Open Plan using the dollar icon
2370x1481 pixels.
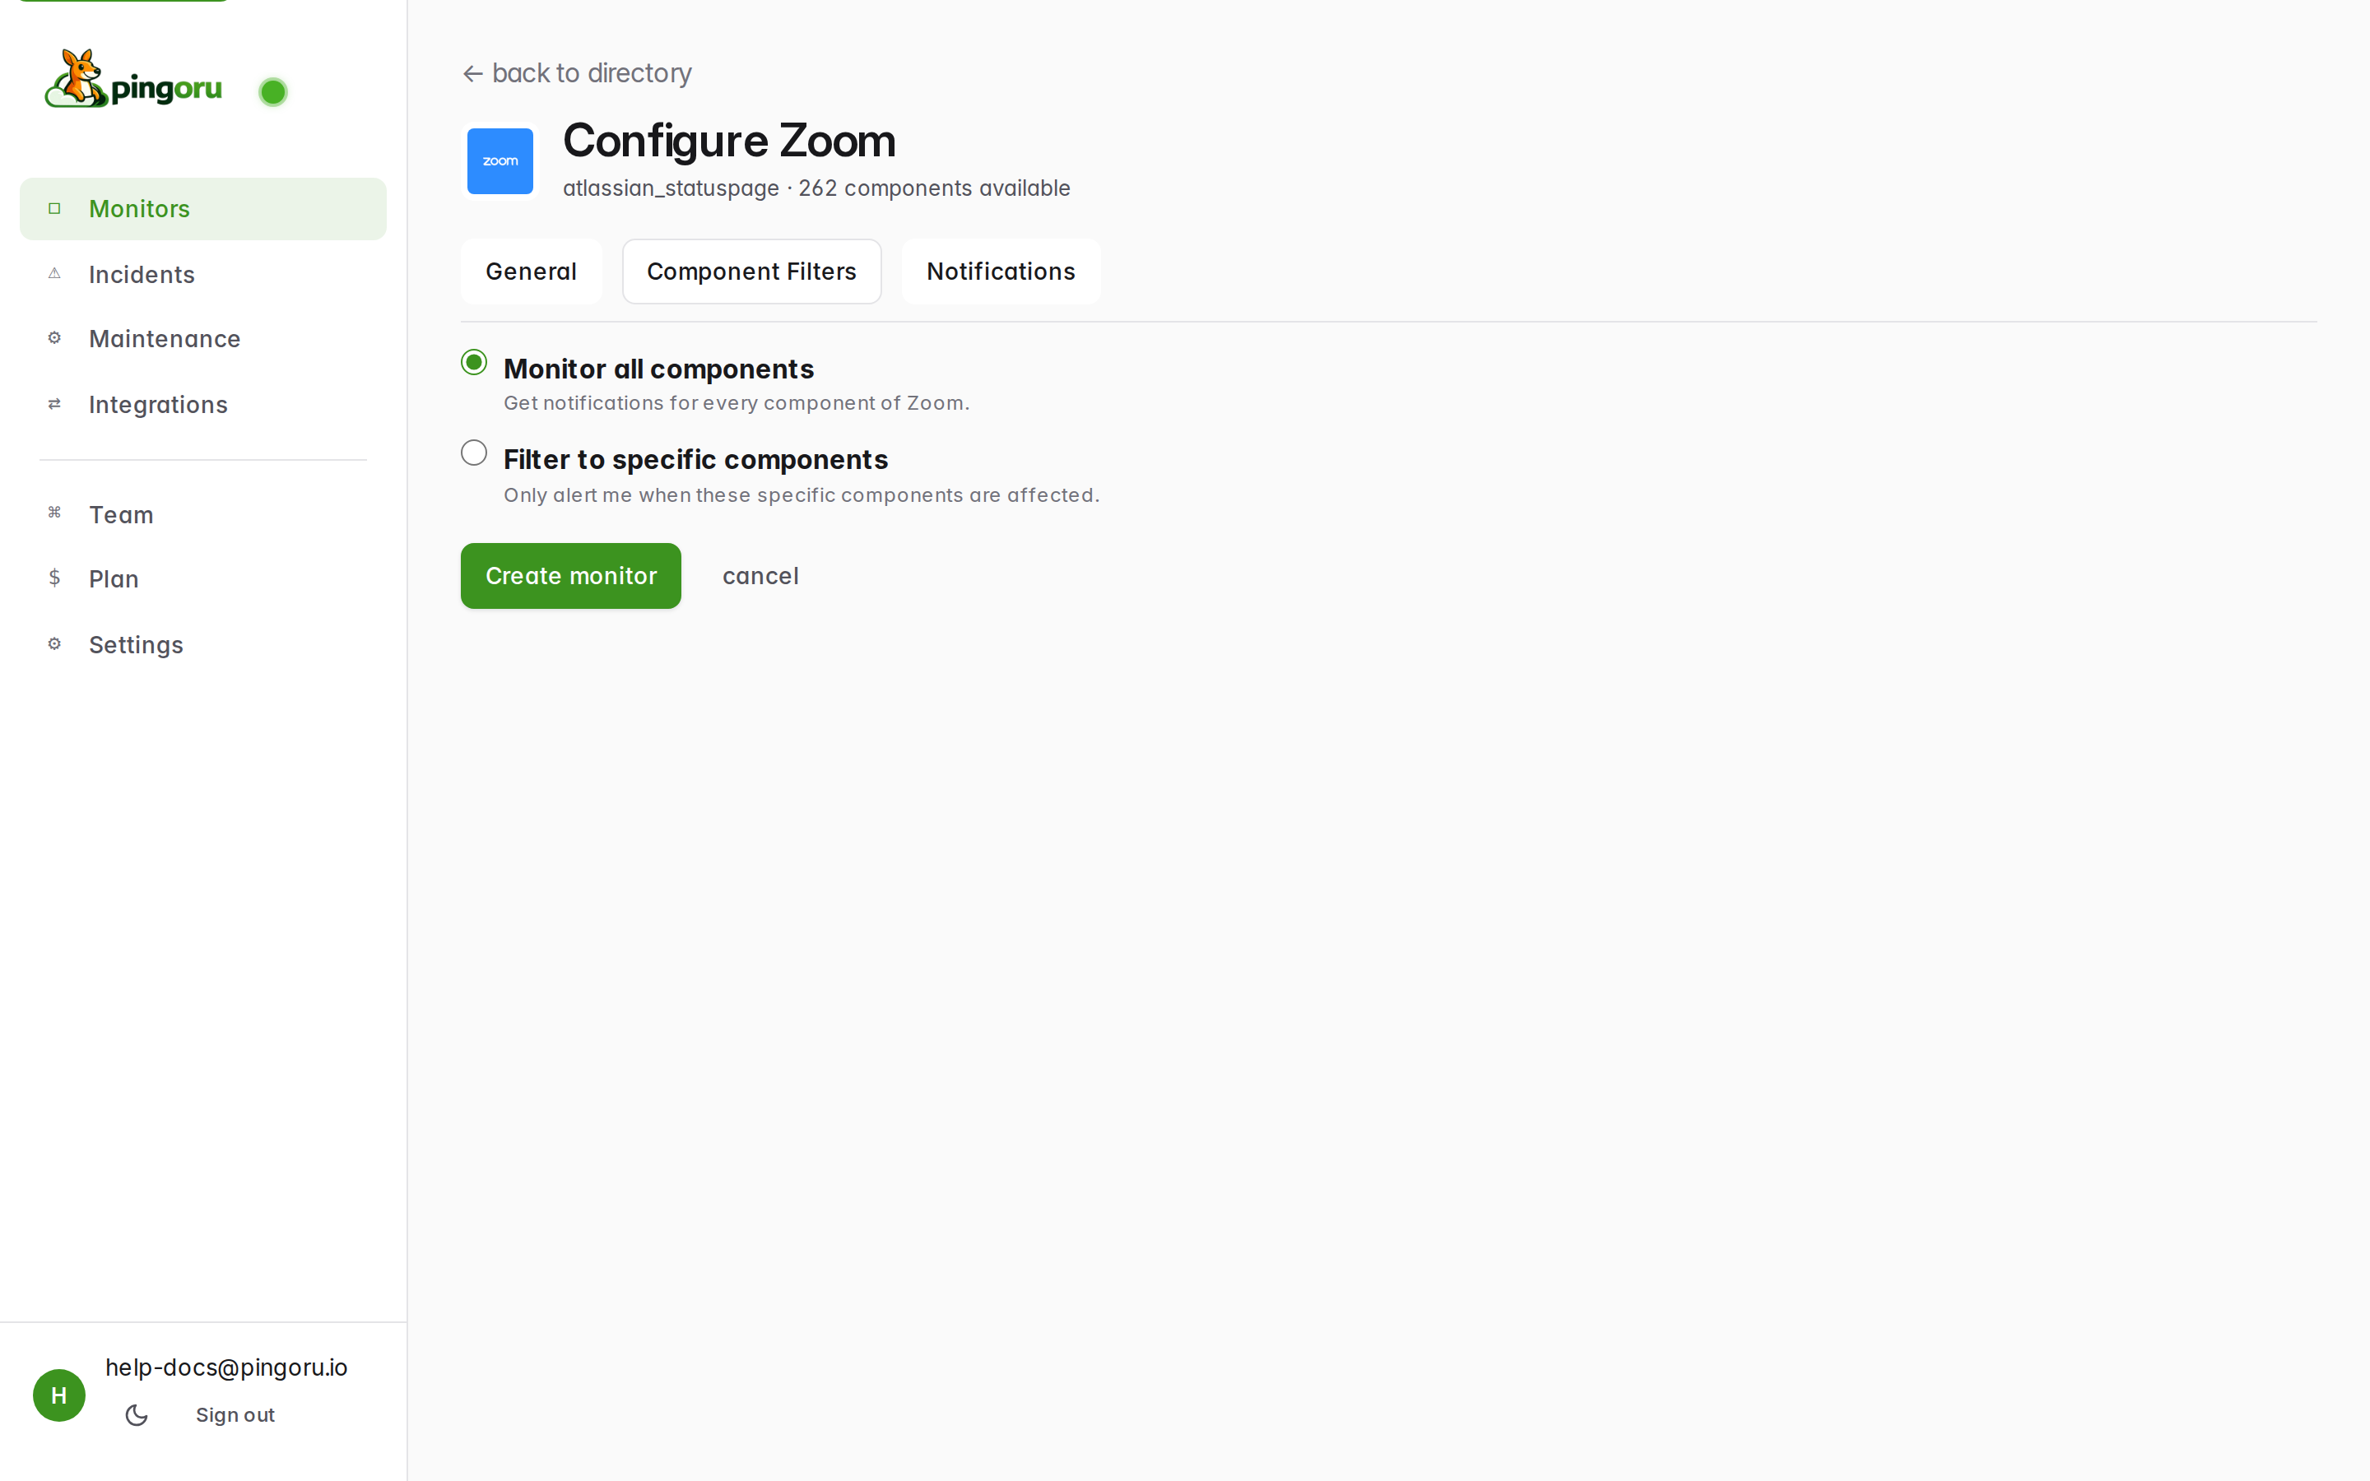(x=53, y=578)
